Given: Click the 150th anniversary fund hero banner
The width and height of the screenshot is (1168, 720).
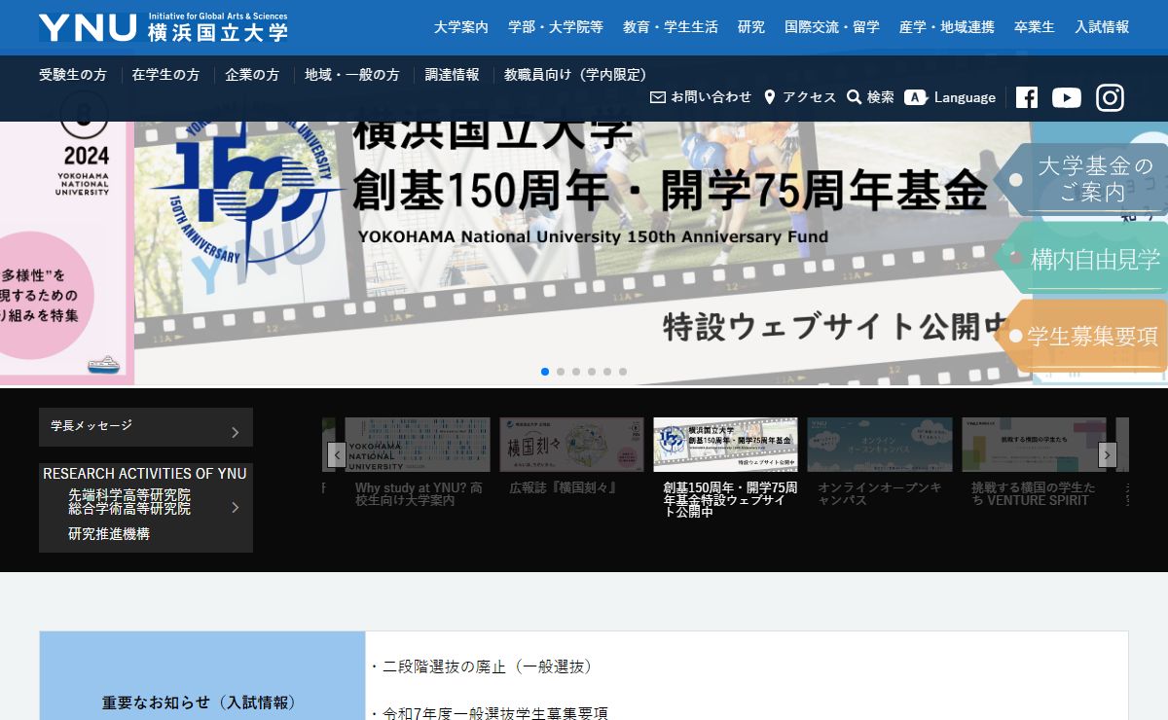Looking at the screenshot, I should (x=584, y=253).
